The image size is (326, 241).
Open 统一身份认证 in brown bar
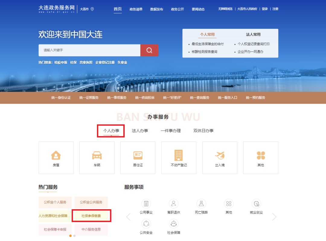61,97
